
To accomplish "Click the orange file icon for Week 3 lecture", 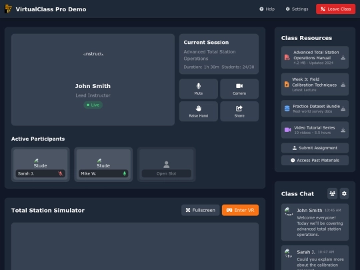I will pyautogui.click(x=287, y=85).
